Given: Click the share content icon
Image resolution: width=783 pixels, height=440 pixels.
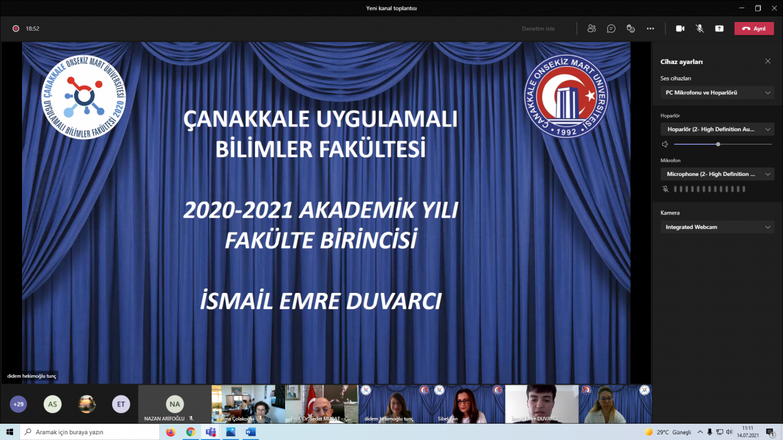Looking at the screenshot, I should (x=719, y=28).
